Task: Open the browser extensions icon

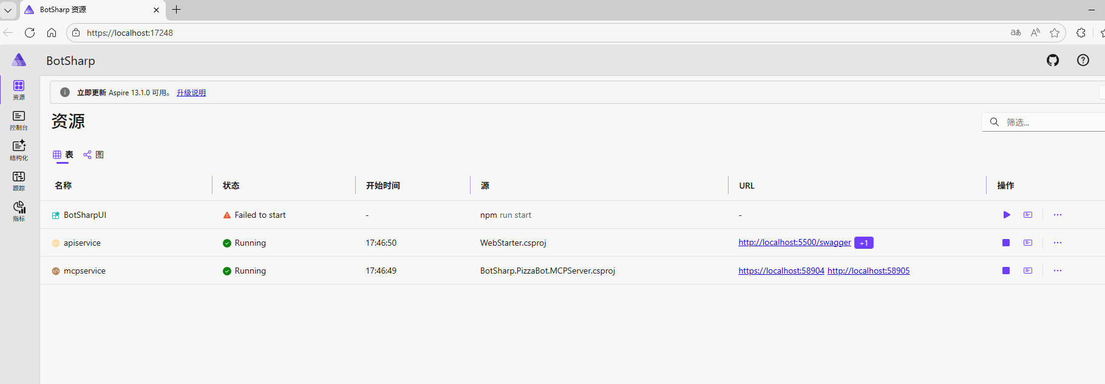Action: click(x=1081, y=33)
